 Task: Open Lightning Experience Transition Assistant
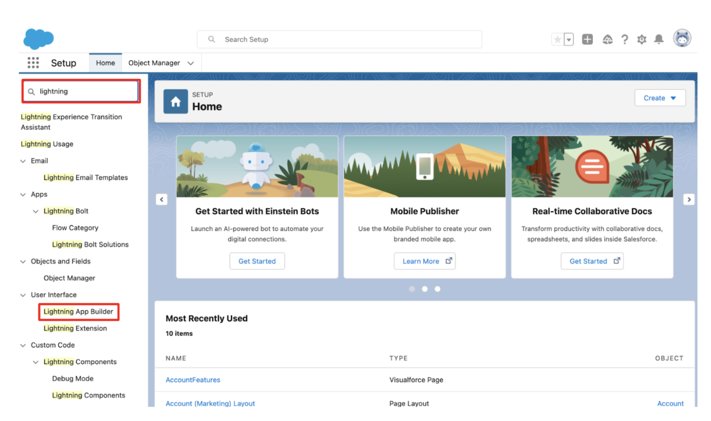pyautogui.click(x=71, y=122)
